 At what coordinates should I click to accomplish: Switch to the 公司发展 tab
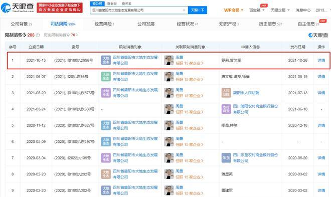click(x=146, y=24)
